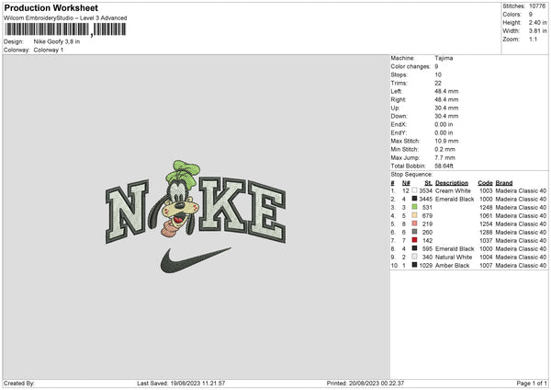Click the N# column header
This screenshot has height=390, width=551.
[406, 183]
